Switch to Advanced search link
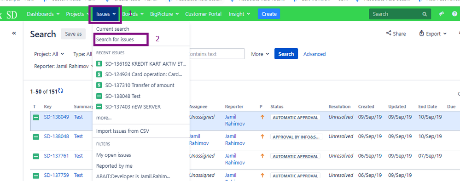460x181 pixels. pos(314,54)
